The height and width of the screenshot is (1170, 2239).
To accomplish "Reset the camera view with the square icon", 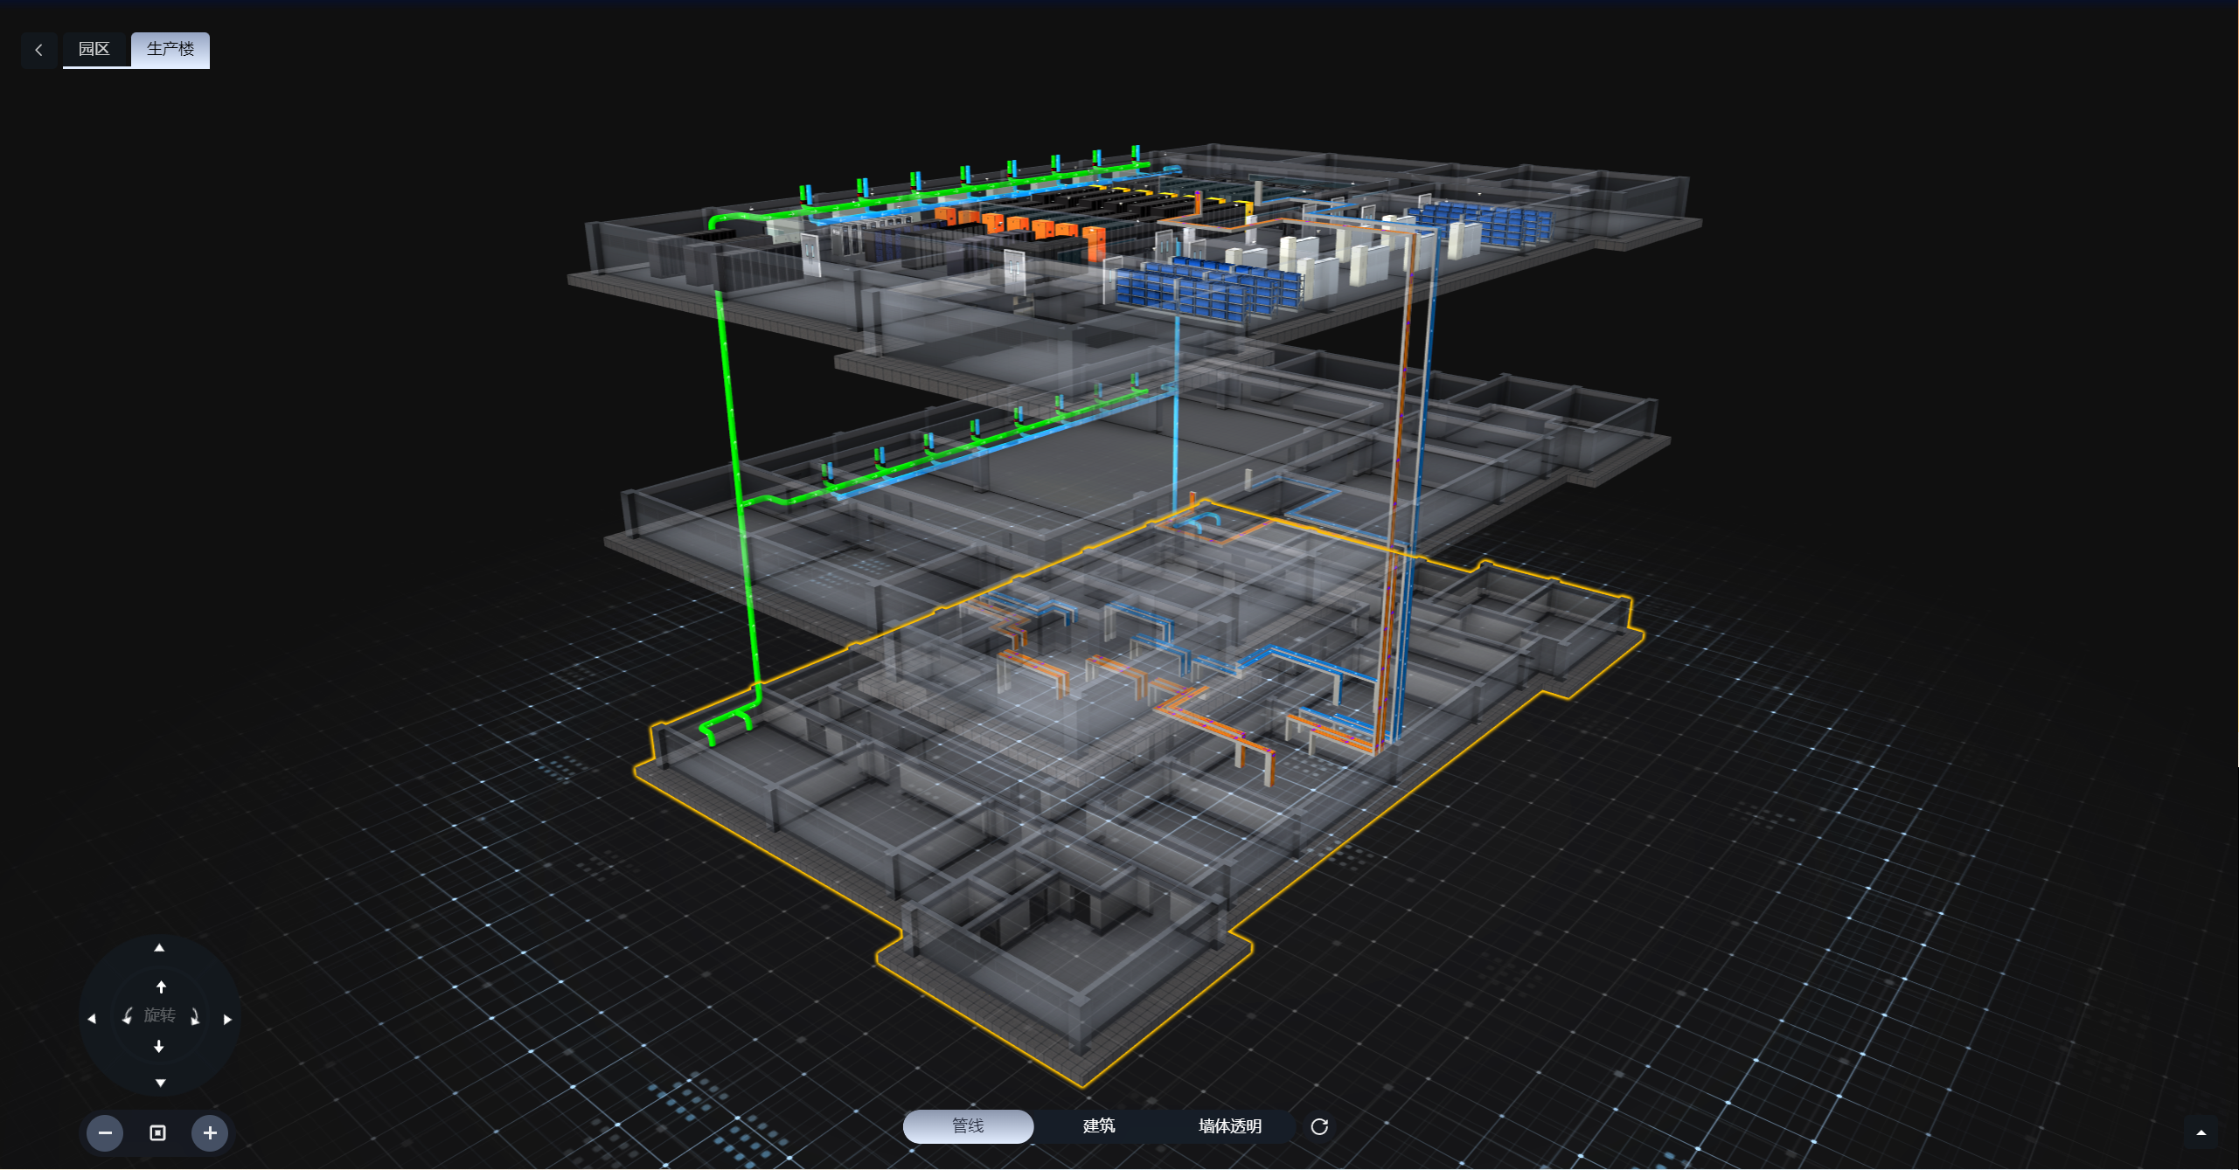I will [x=157, y=1132].
